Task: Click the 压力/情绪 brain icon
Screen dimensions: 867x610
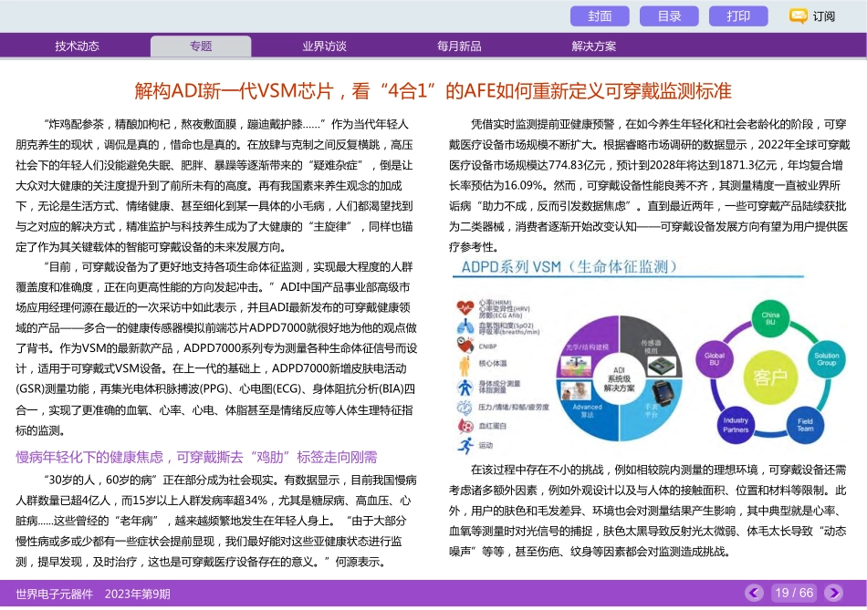Action: pyautogui.click(x=463, y=408)
